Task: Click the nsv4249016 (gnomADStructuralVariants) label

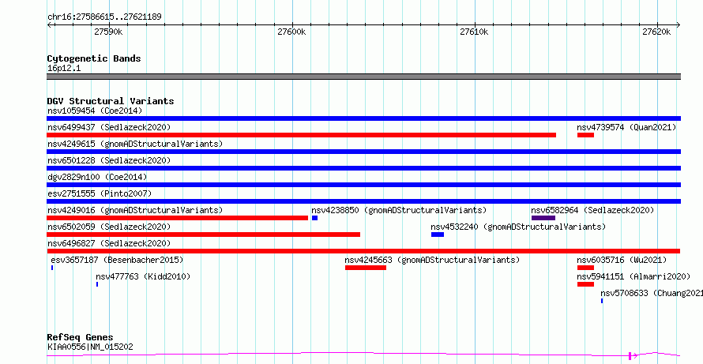Action: (x=135, y=211)
